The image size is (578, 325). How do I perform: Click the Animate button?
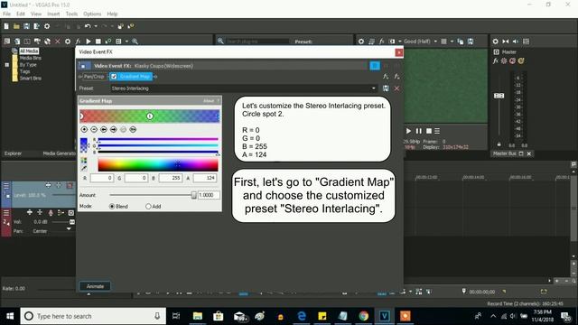tap(95, 286)
